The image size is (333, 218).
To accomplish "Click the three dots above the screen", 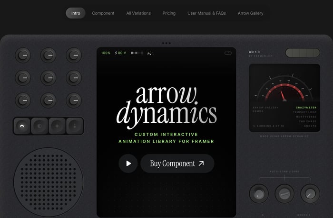I will pyautogui.click(x=166, y=43).
